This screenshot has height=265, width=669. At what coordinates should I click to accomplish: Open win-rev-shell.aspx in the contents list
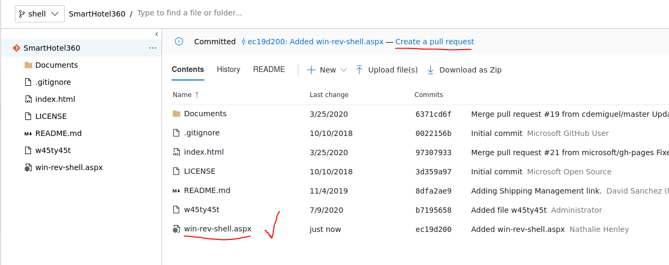[x=218, y=229]
